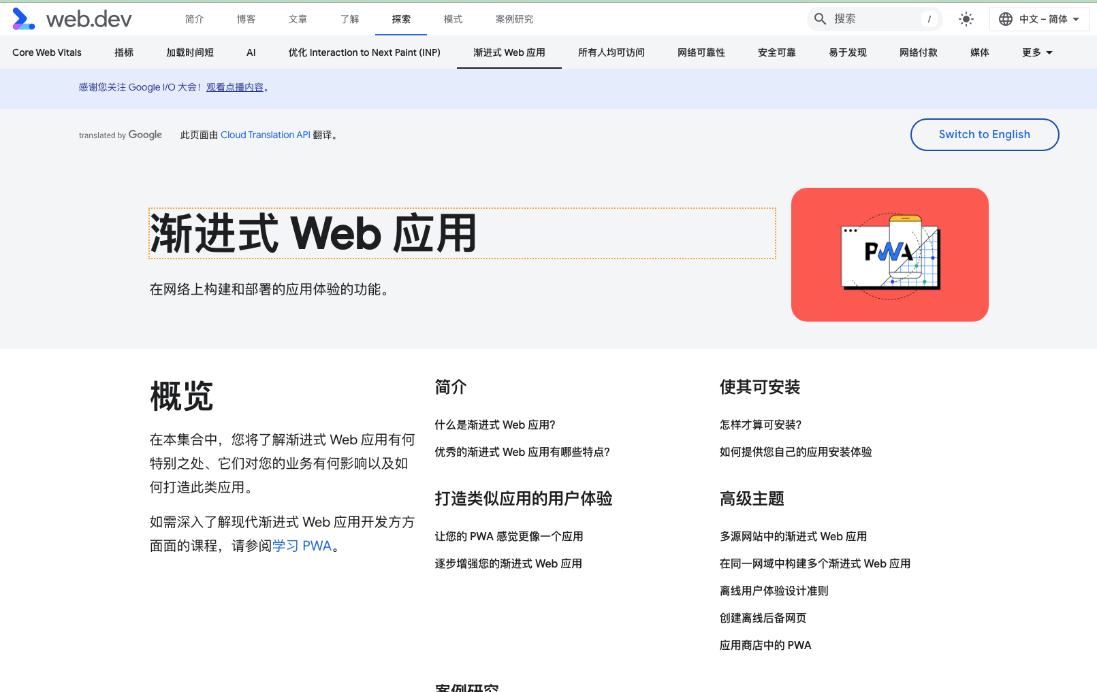Open the 所有人均可访问 sub-tab

611,52
